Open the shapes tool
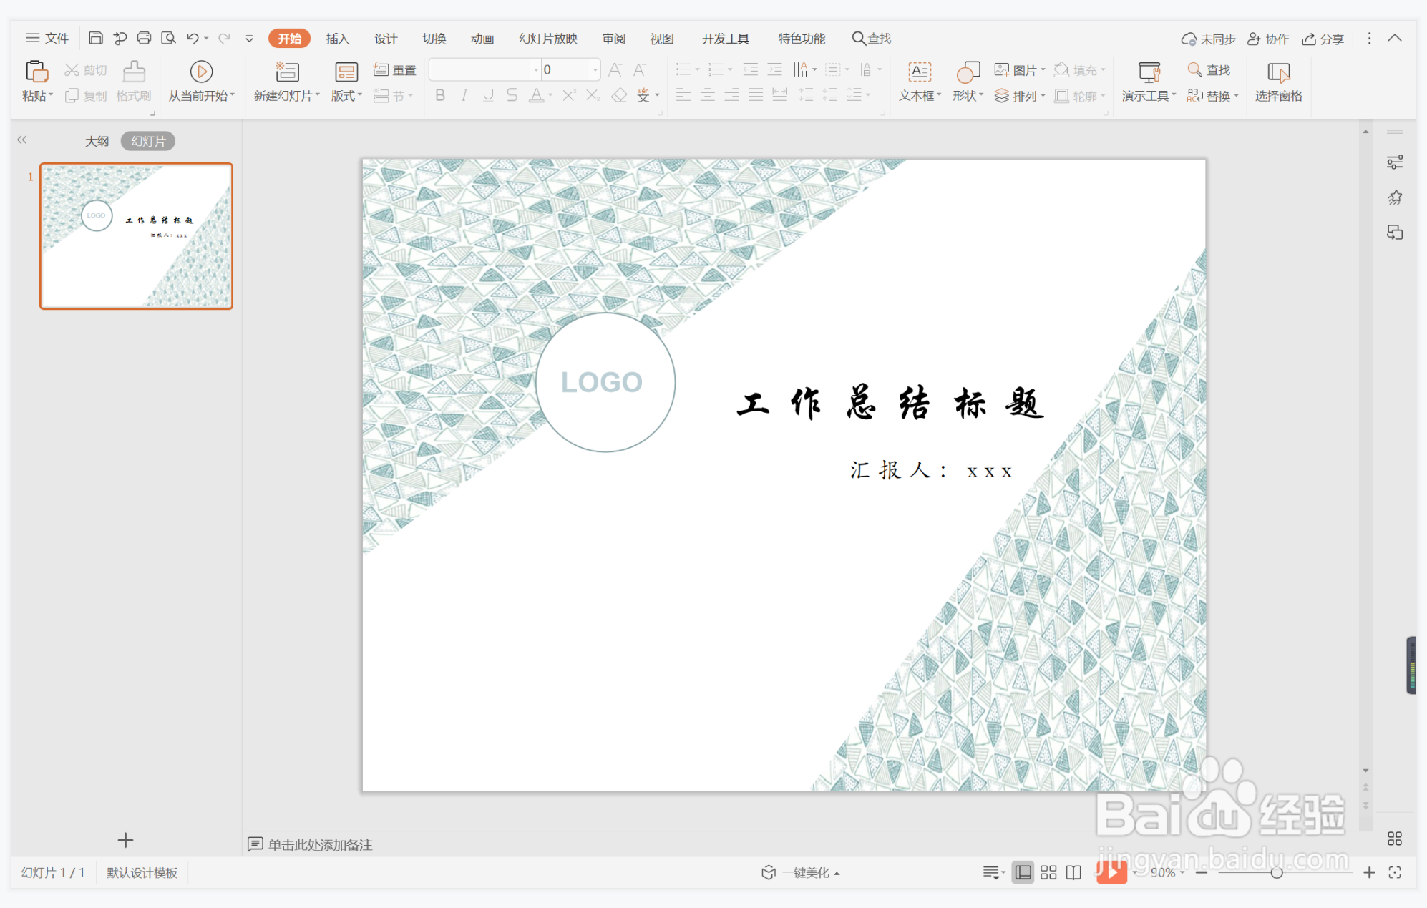This screenshot has width=1427, height=908. [x=968, y=81]
